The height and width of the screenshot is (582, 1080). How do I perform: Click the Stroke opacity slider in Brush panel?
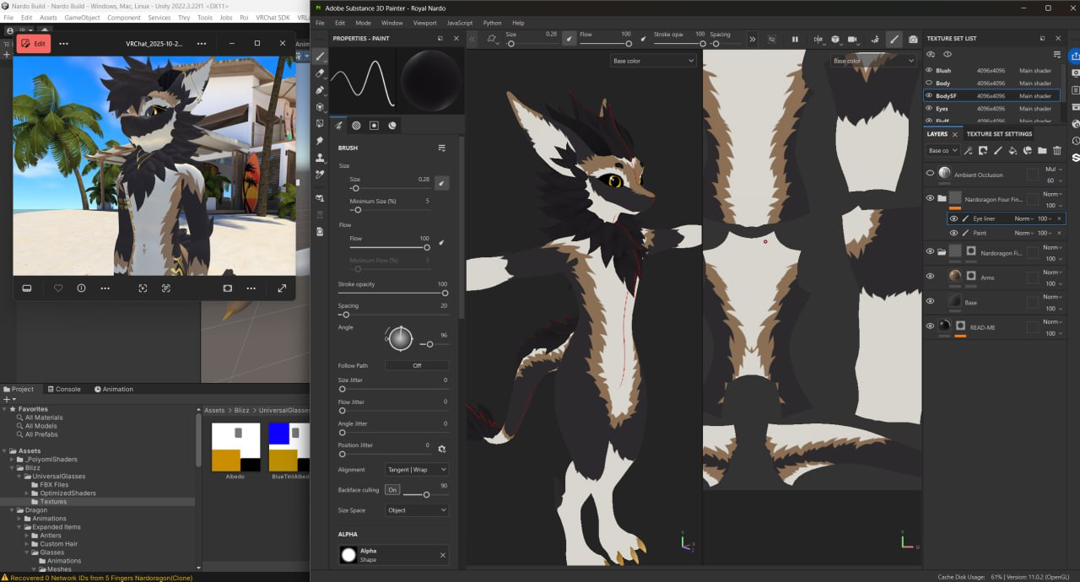coord(392,294)
